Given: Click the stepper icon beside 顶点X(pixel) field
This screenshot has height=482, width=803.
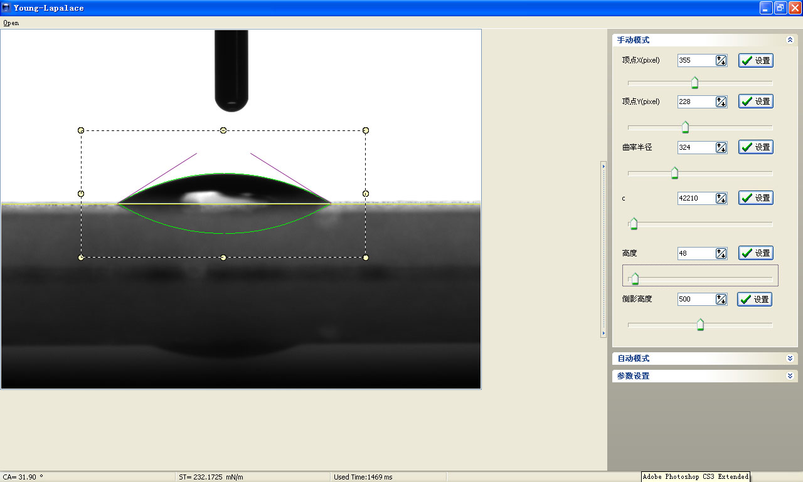Looking at the screenshot, I should pos(721,61).
